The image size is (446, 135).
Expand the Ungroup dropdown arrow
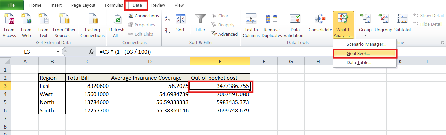click(x=383, y=35)
